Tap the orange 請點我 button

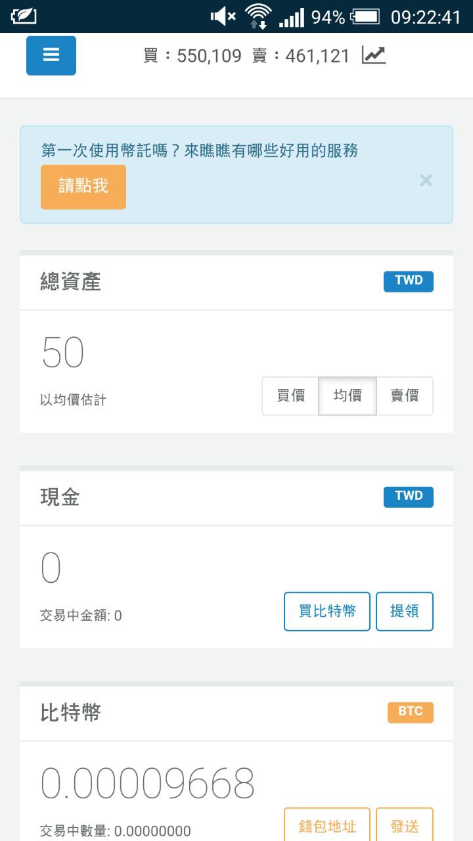(83, 187)
